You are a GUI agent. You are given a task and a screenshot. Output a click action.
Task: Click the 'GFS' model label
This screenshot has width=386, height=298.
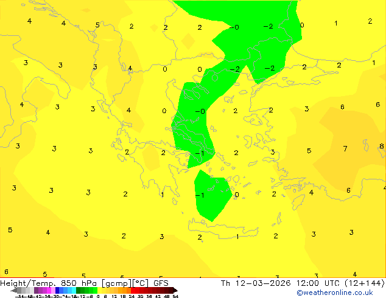161,283
